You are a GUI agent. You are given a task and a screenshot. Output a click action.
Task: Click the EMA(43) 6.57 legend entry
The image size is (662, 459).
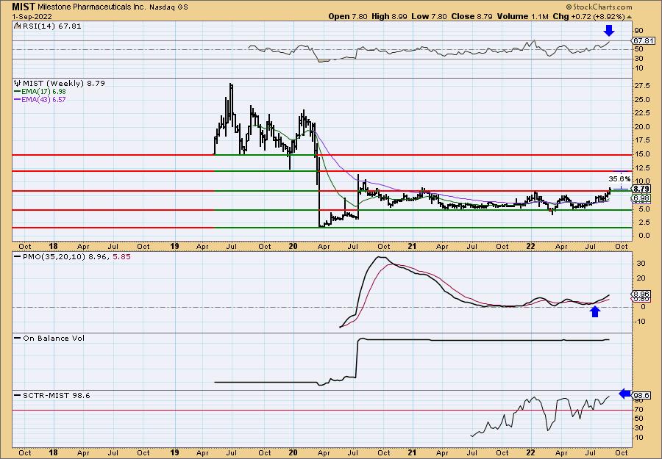tap(43, 99)
